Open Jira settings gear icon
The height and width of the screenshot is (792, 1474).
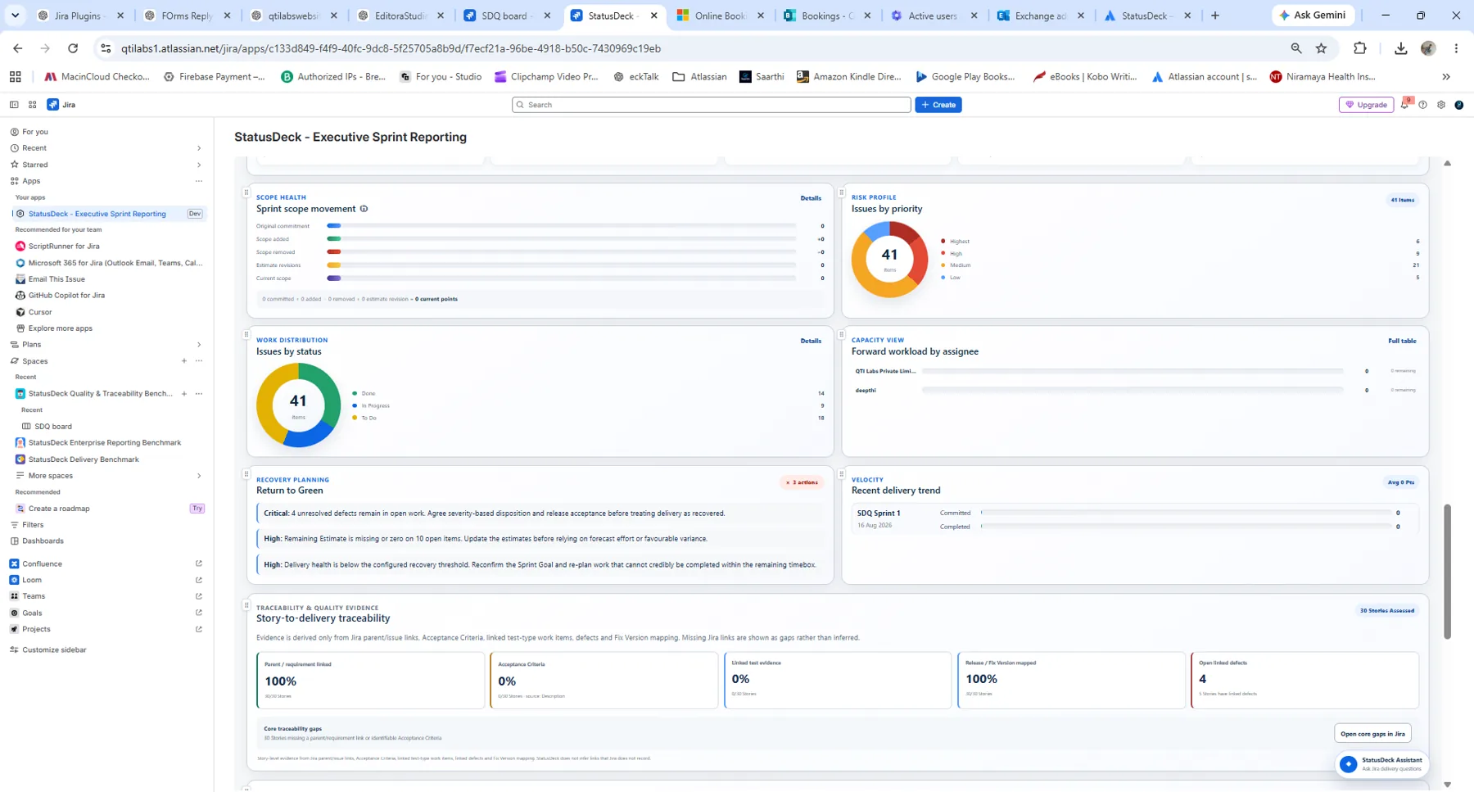click(x=1441, y=105)
